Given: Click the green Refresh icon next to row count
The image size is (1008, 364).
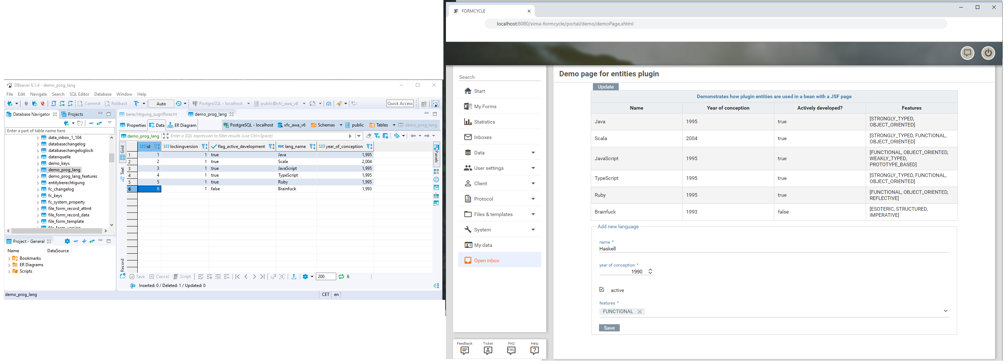Looking at the screenshot, I should click(341, 277).
